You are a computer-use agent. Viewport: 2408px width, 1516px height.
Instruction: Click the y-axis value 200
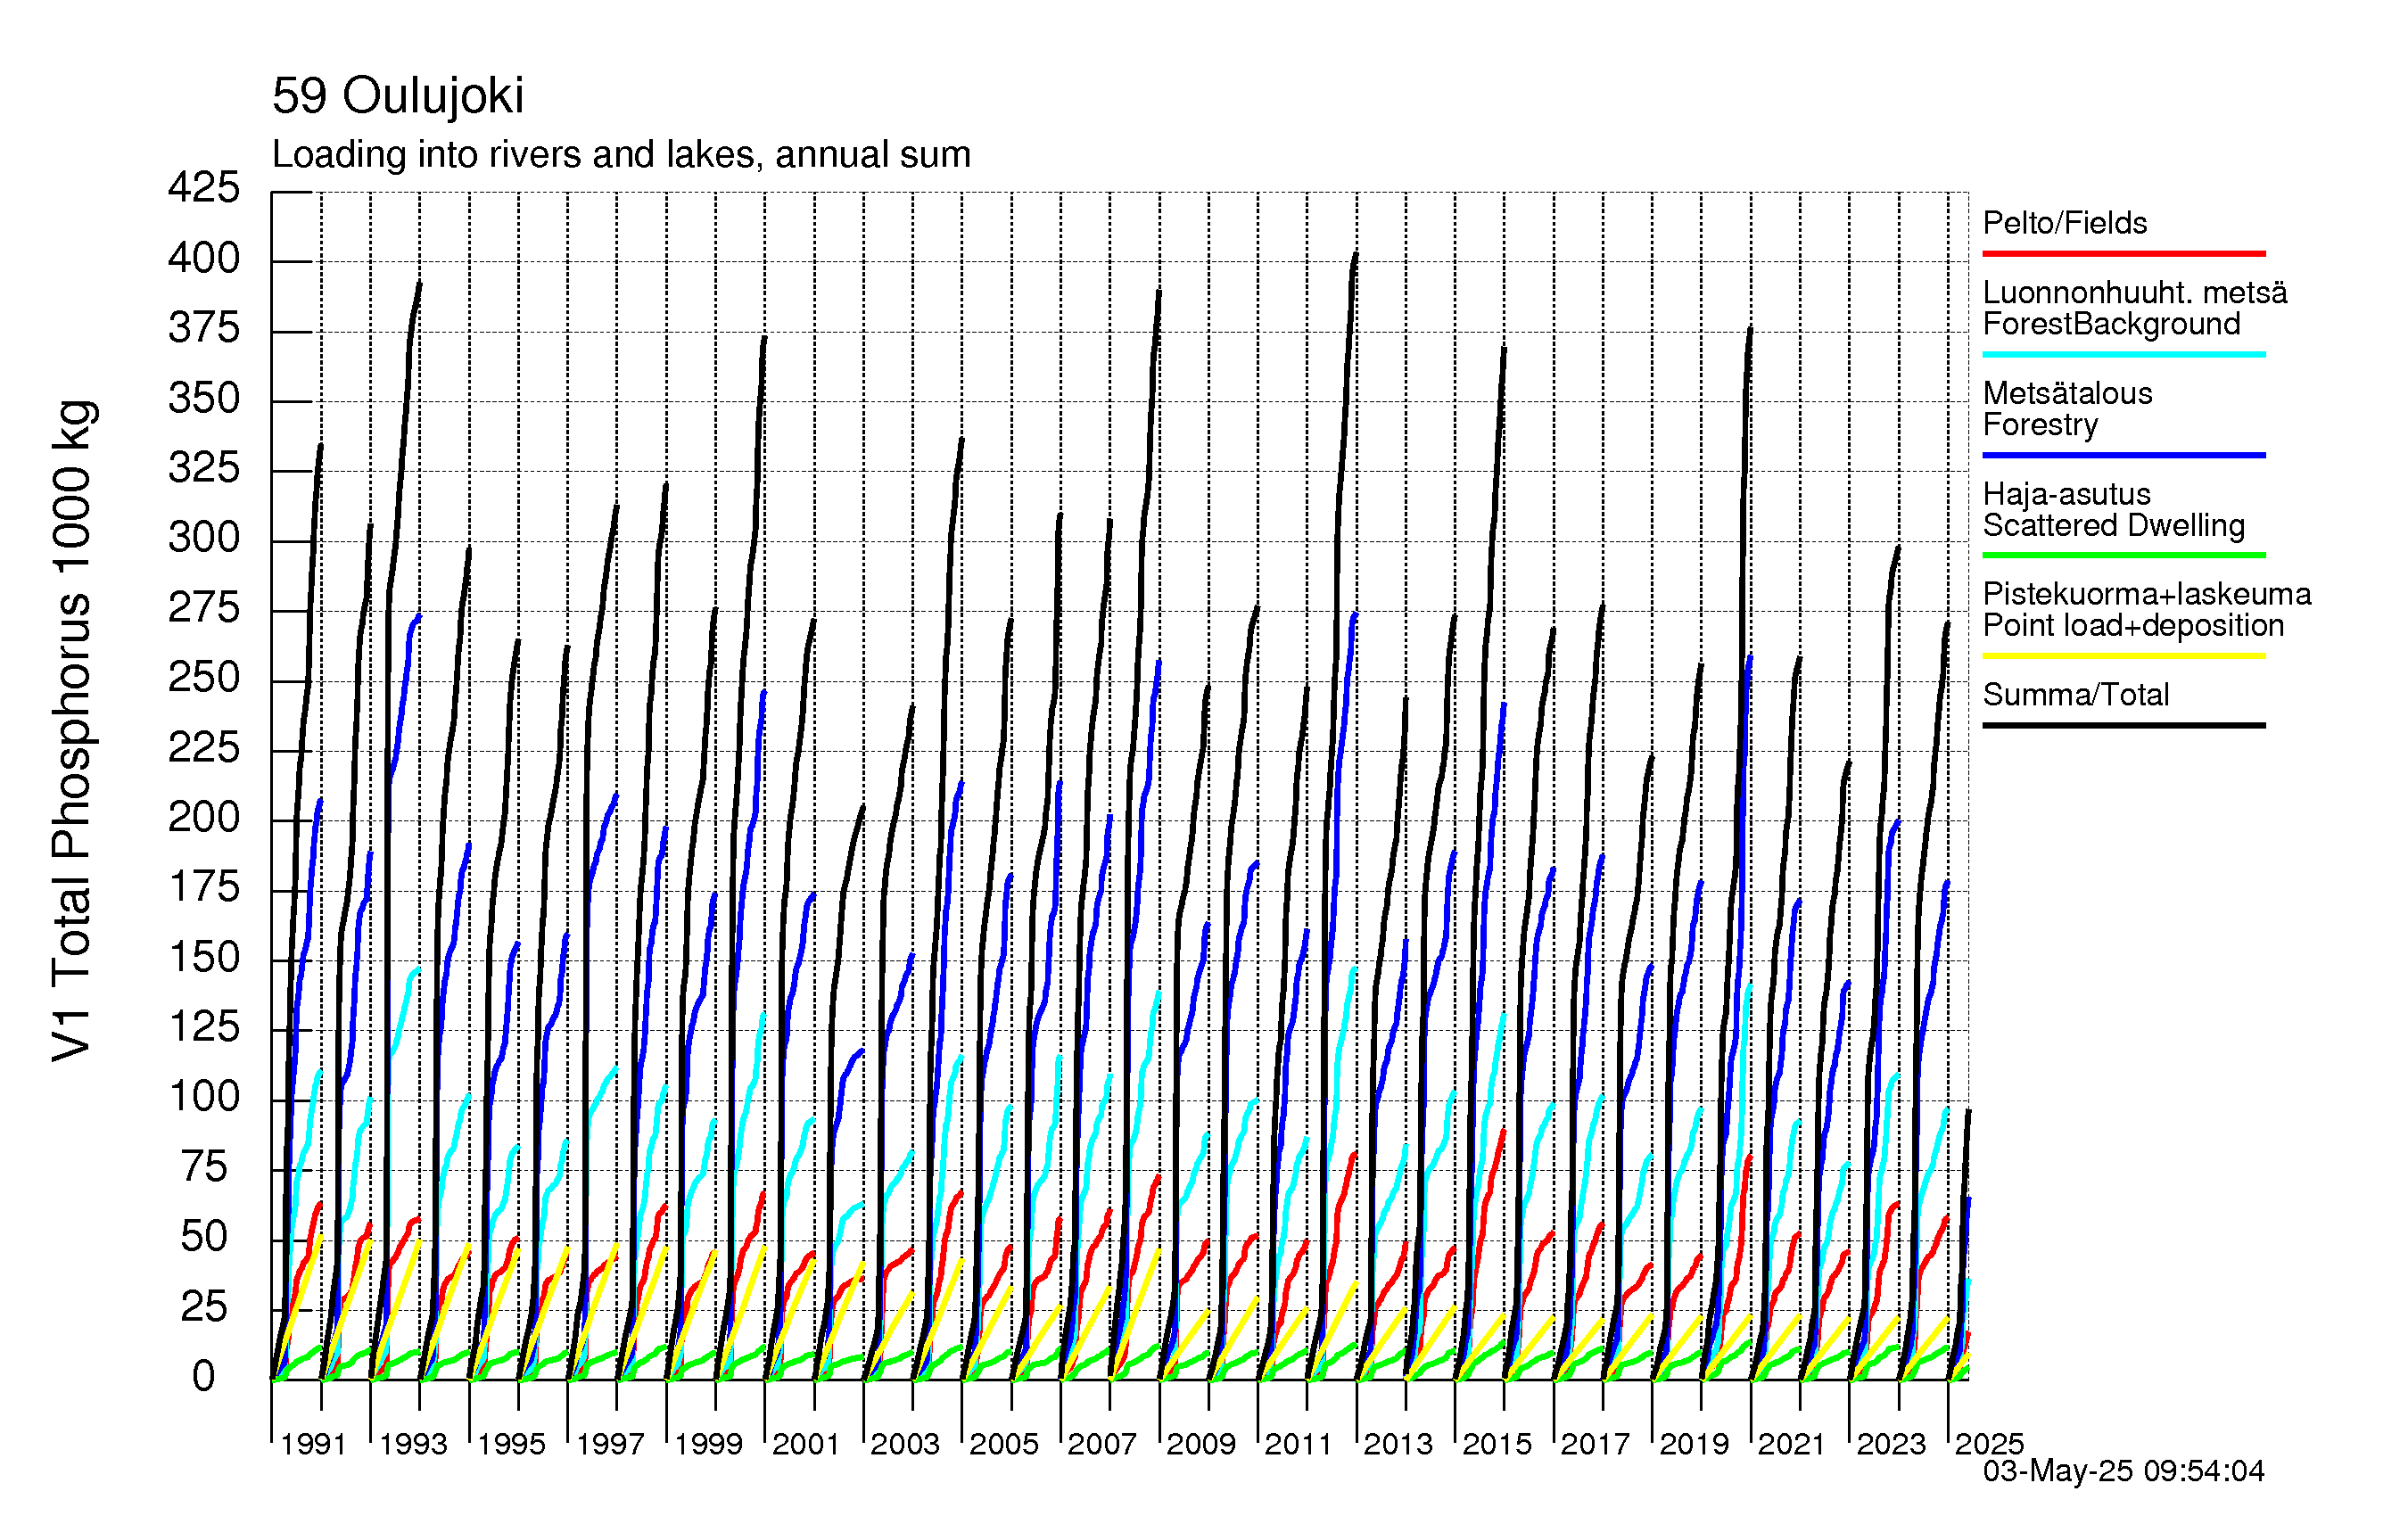pos(204,818)
